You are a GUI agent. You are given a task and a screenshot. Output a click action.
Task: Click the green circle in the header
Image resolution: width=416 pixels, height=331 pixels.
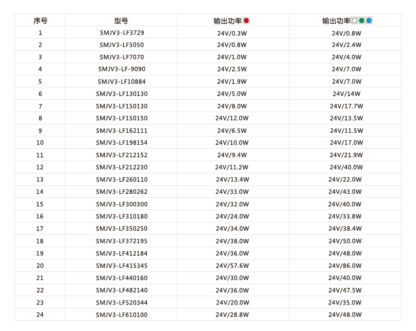tap(362, 20)
